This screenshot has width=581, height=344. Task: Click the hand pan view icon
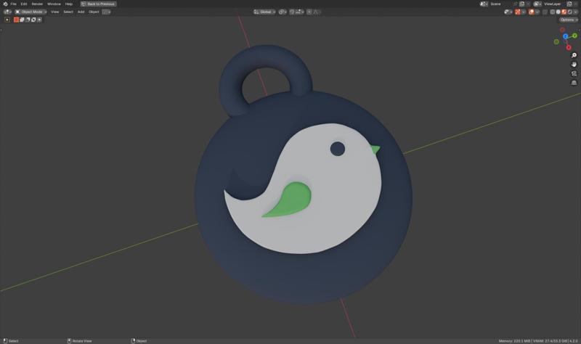pos(574,65)
